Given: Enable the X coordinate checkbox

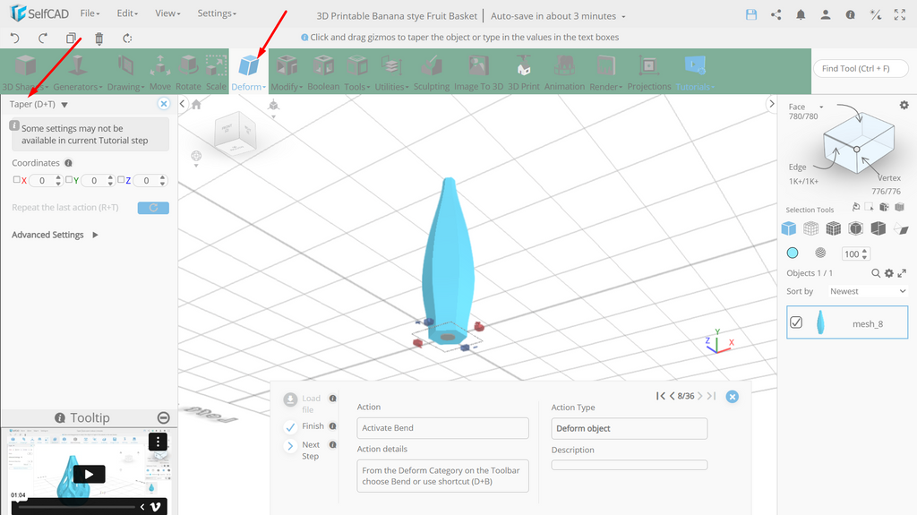Looking at the screenshot, I should coord(16,180).
